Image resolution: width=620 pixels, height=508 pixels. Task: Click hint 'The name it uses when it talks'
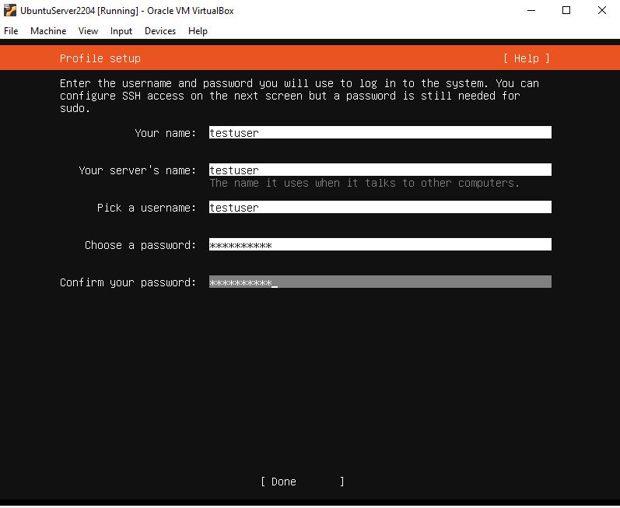click(364, 183)
